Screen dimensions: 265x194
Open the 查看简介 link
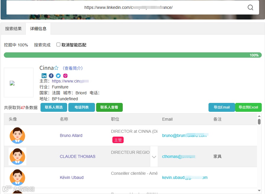click(73, 68)
